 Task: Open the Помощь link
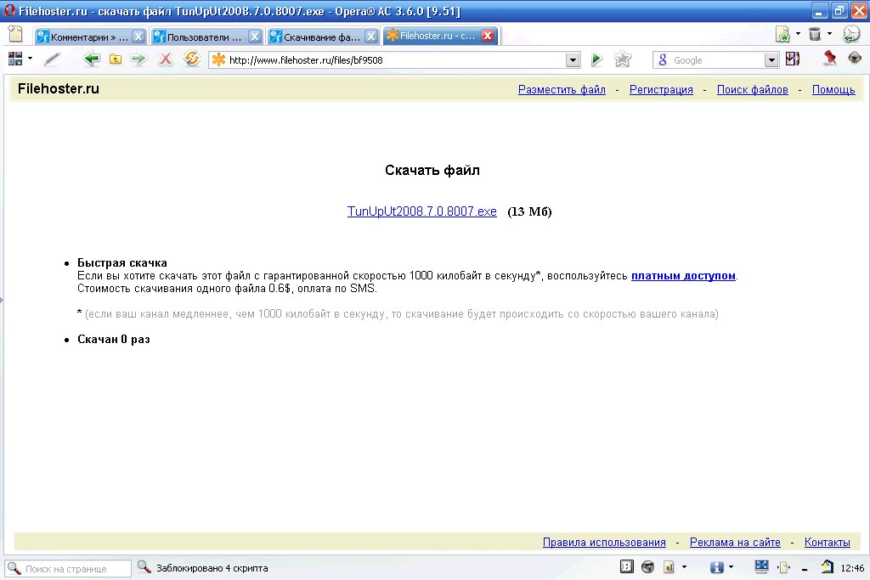tap(833, 89)
